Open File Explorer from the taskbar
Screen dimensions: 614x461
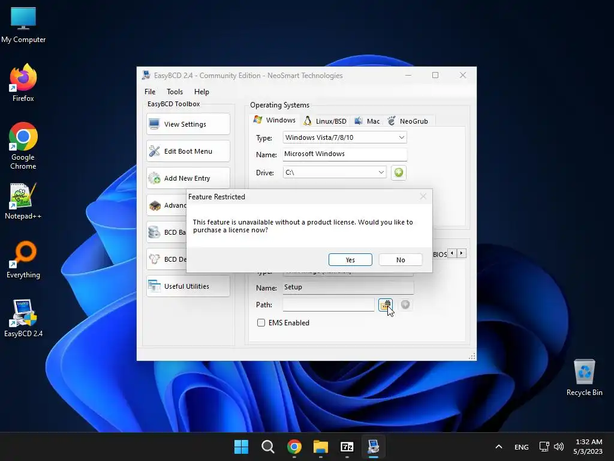coord(321,447)
